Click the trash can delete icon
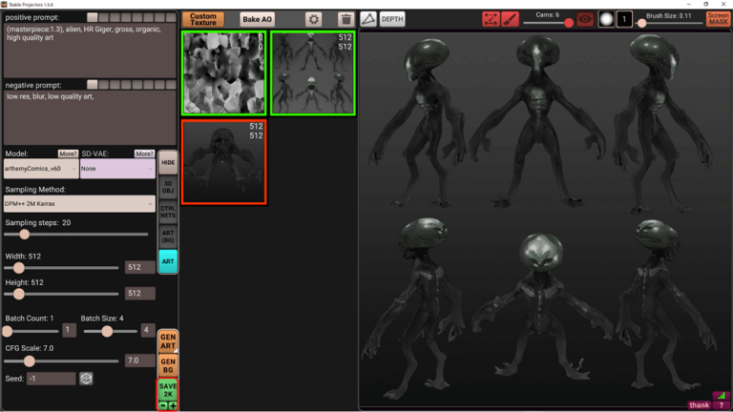 pos(346,19)
